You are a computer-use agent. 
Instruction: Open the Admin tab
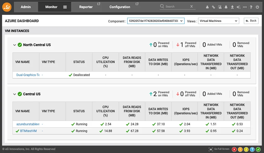(x=26, y=7)
